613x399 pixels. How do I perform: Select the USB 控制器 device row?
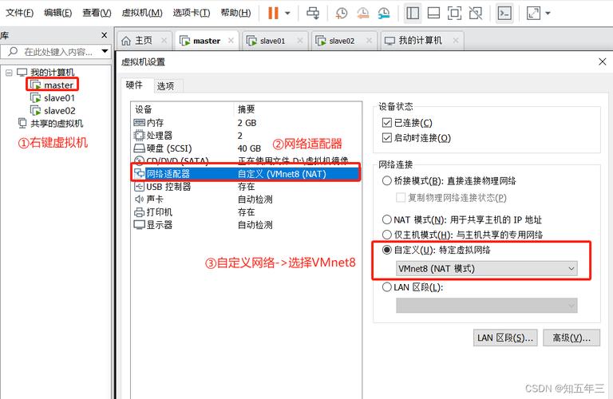247,187
